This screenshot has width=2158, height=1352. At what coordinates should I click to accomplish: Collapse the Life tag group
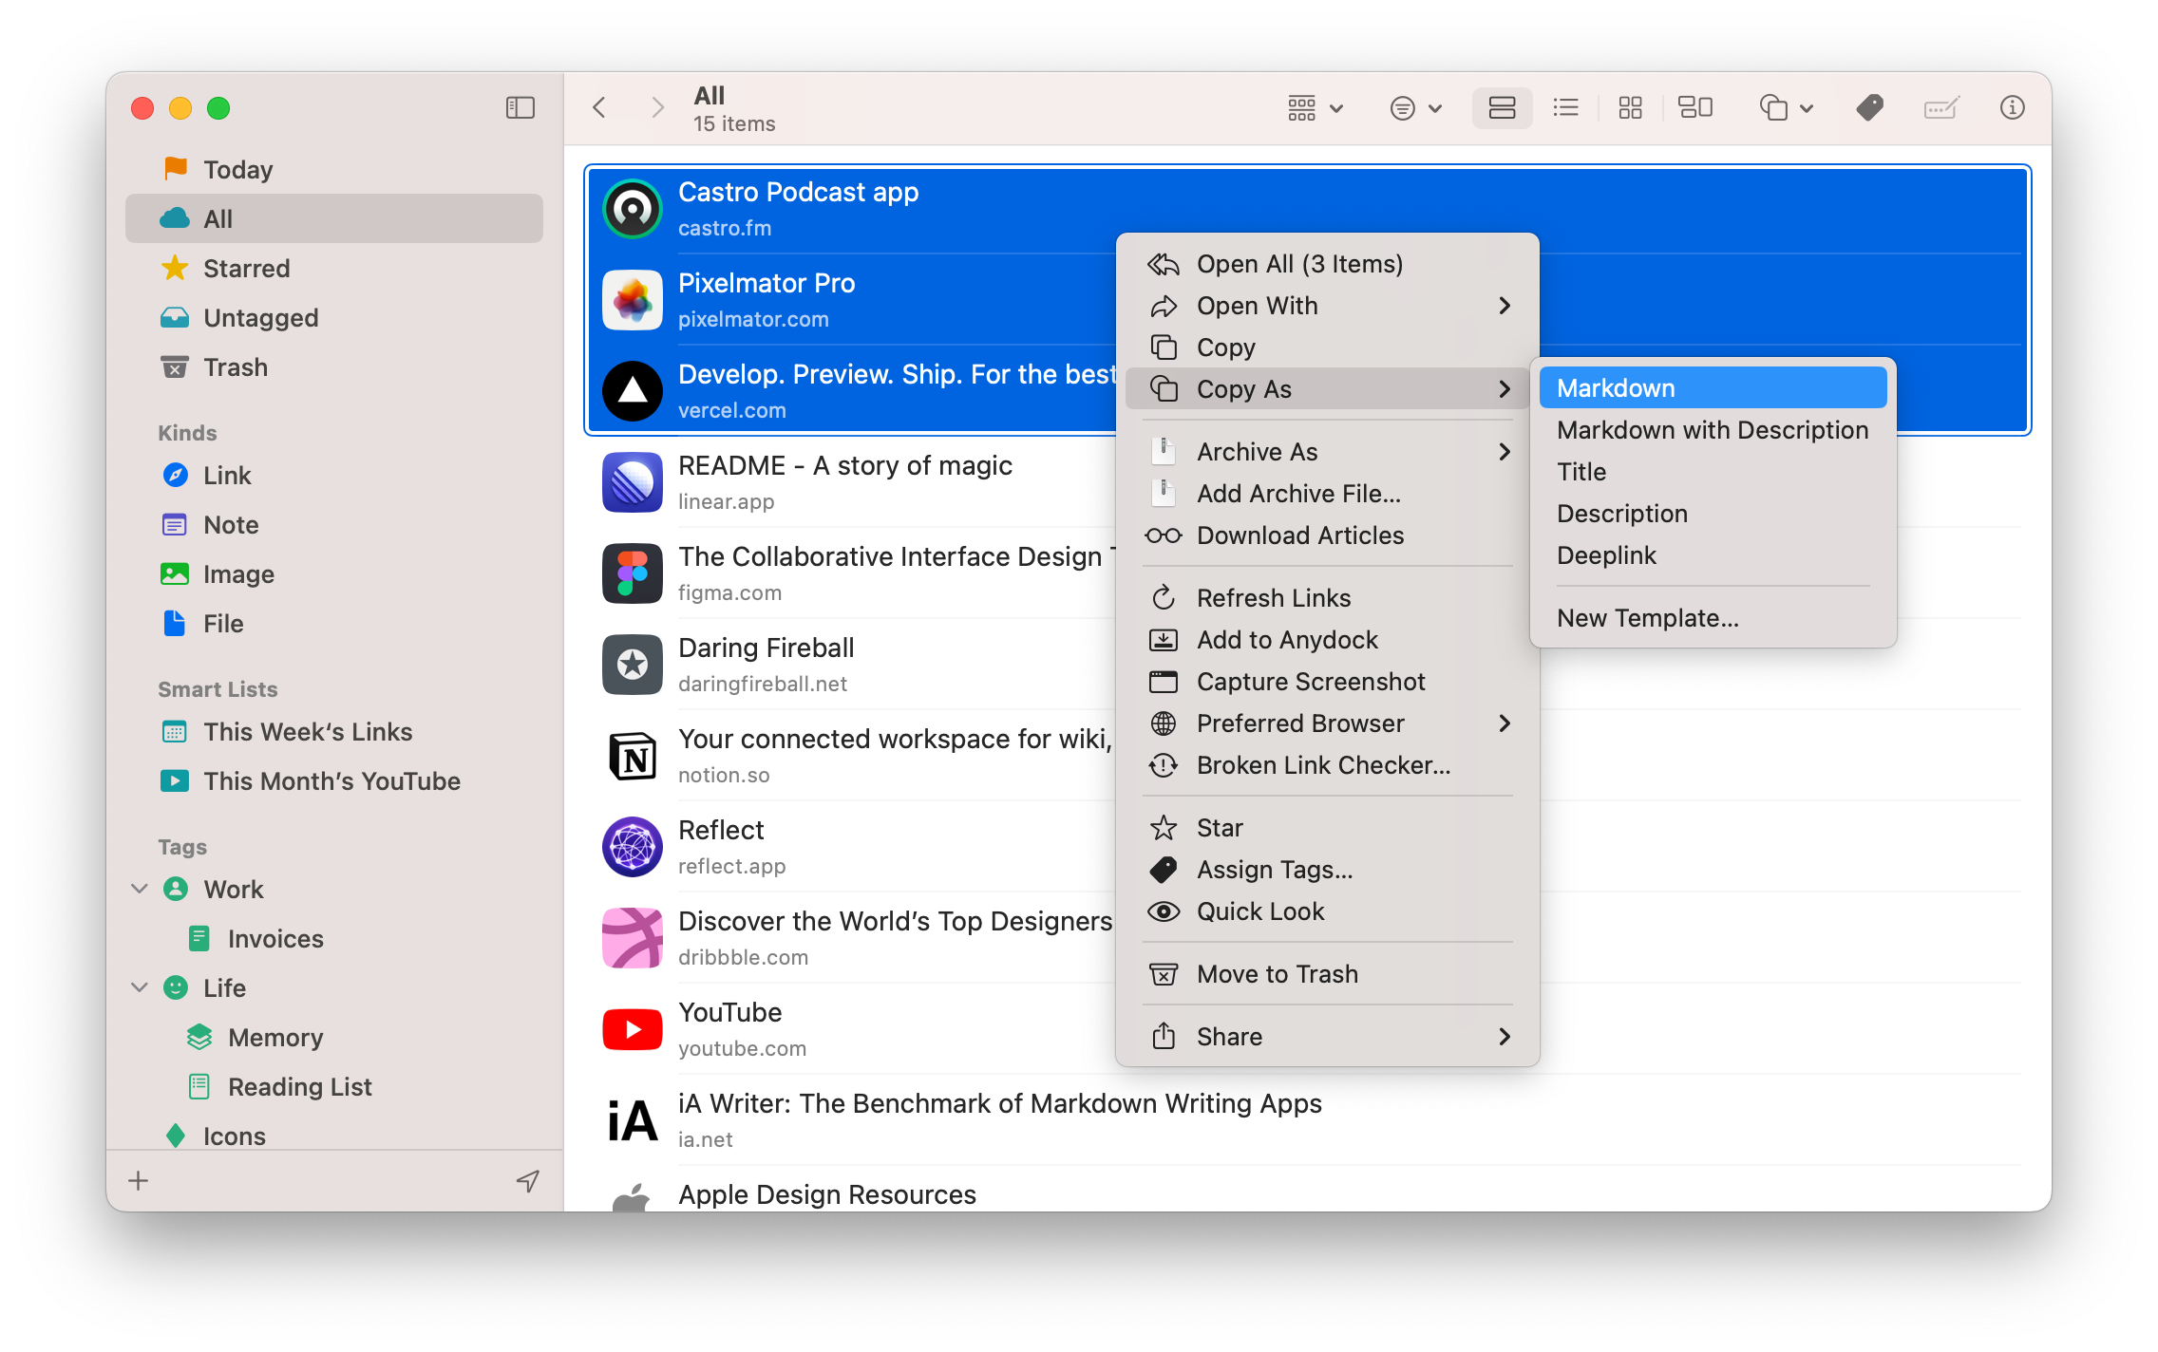[x=139, y=987]
